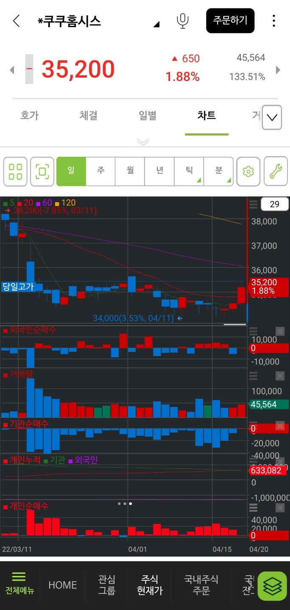This screenshot has width=290, height=610.
Task: Go to HOME in bottom bar
Action: (x=63, y=585)
